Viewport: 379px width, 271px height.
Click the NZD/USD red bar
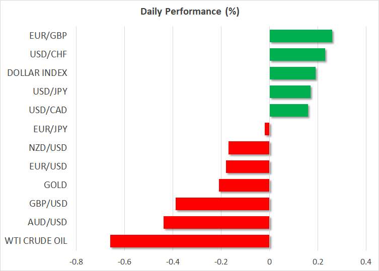pyautogui.click(x=249, y=148)
